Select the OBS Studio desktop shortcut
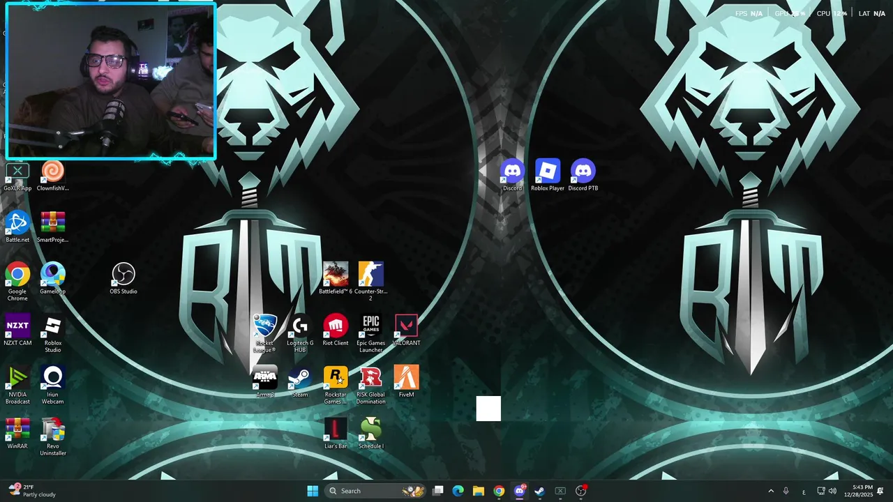Viewport: 893px width, 502px height. 123,279
